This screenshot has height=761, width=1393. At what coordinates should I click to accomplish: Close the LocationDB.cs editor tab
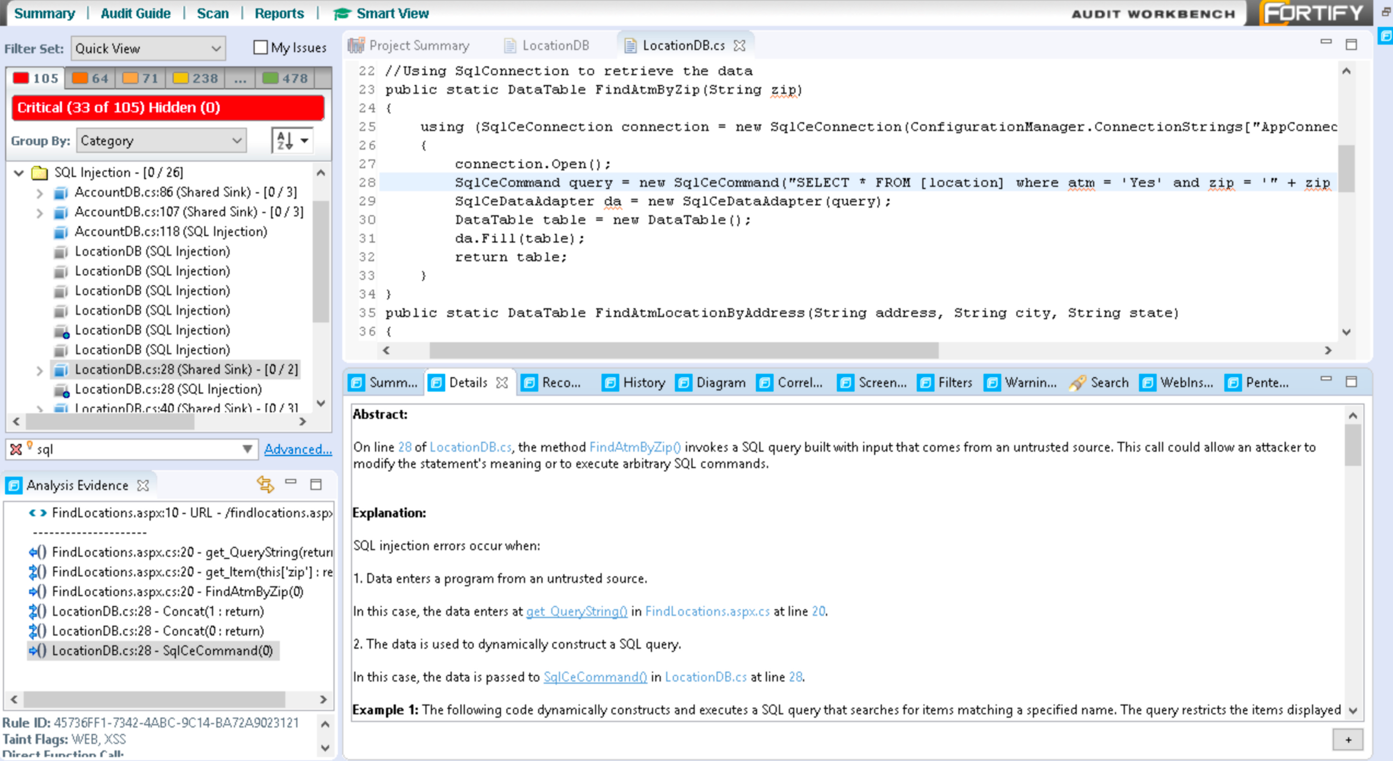[739, 45]
